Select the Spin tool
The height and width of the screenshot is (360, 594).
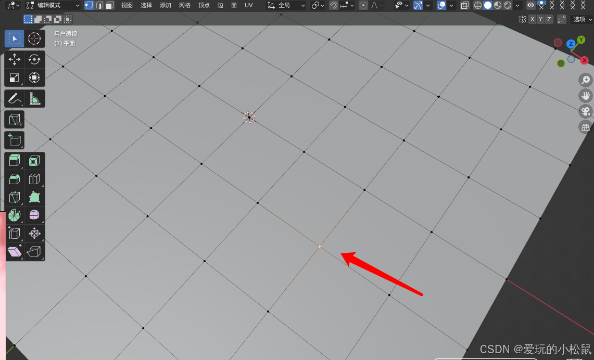(x=15, y=215)
